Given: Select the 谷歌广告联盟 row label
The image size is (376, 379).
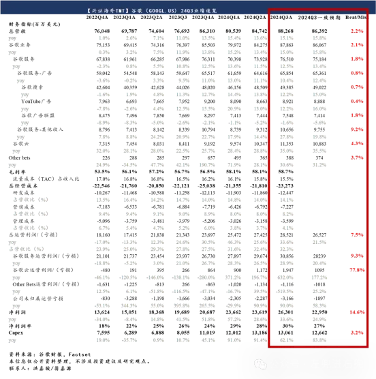Looking at the screenshot, I should tap(38, 115).
